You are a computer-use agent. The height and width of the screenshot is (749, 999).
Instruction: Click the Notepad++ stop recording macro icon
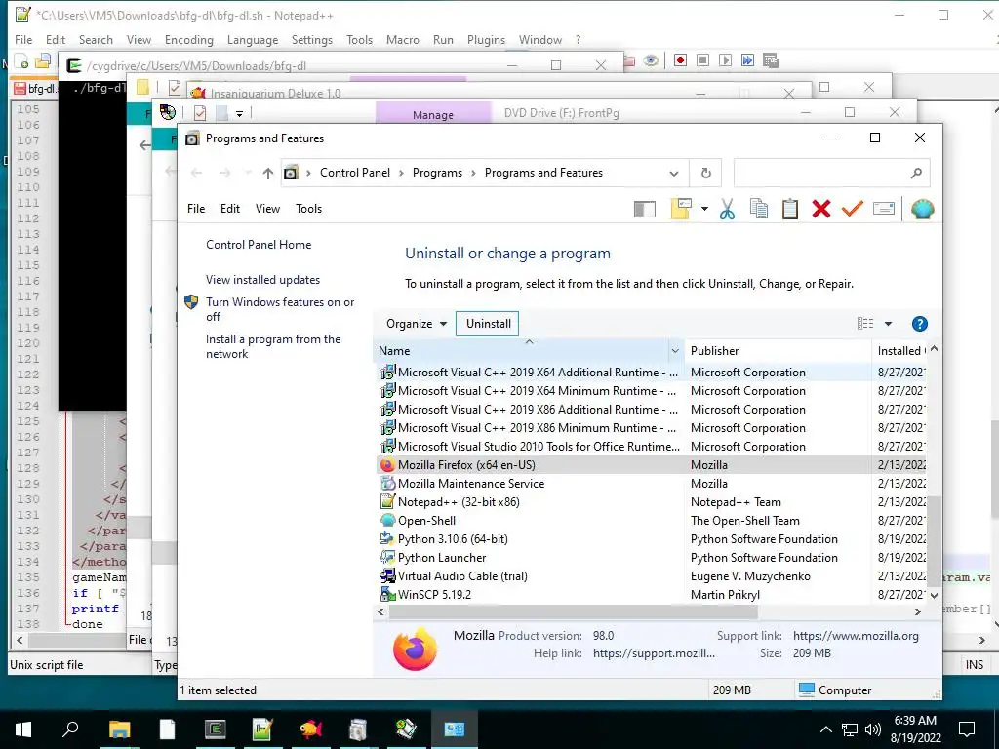click(702, 60)
